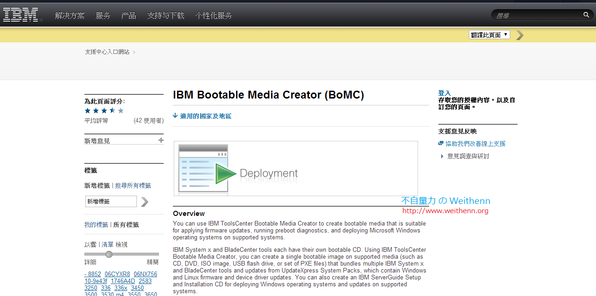The height and width of the screenshot is (296, 596).
Task: Expand 適用的國家及地區 section
Action: 202,116
